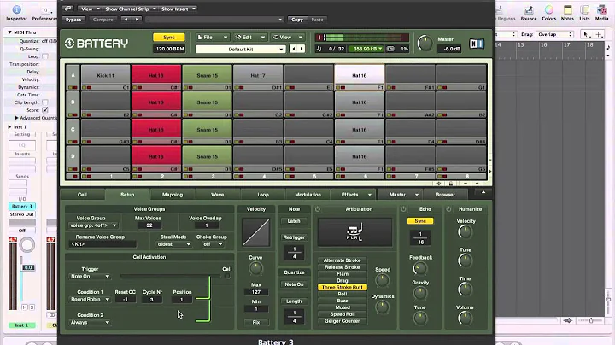
Task: Adjust the Master volume knob
Action: click(425, 43)
